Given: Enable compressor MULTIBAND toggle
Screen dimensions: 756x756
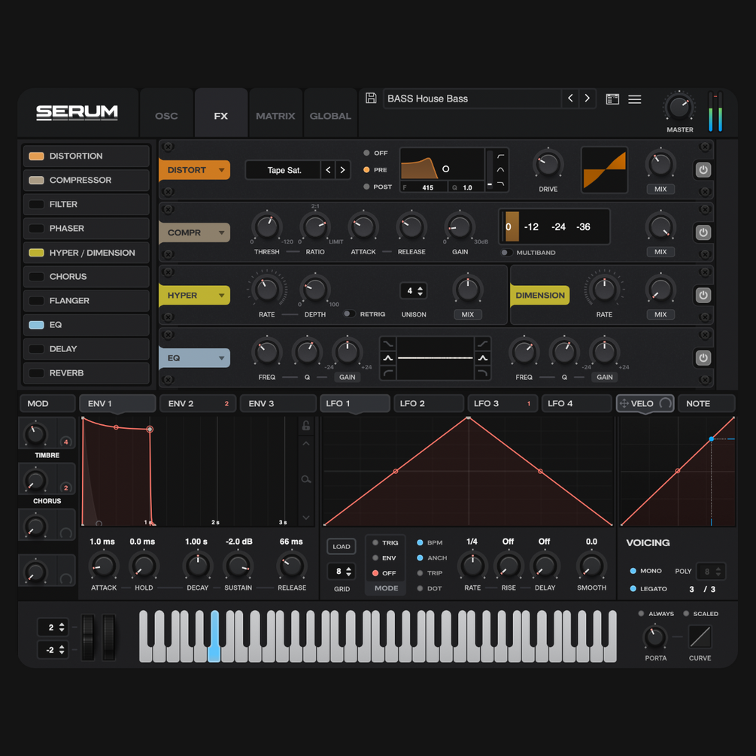Looking at the screenshot, I should (x=506, y=252).
